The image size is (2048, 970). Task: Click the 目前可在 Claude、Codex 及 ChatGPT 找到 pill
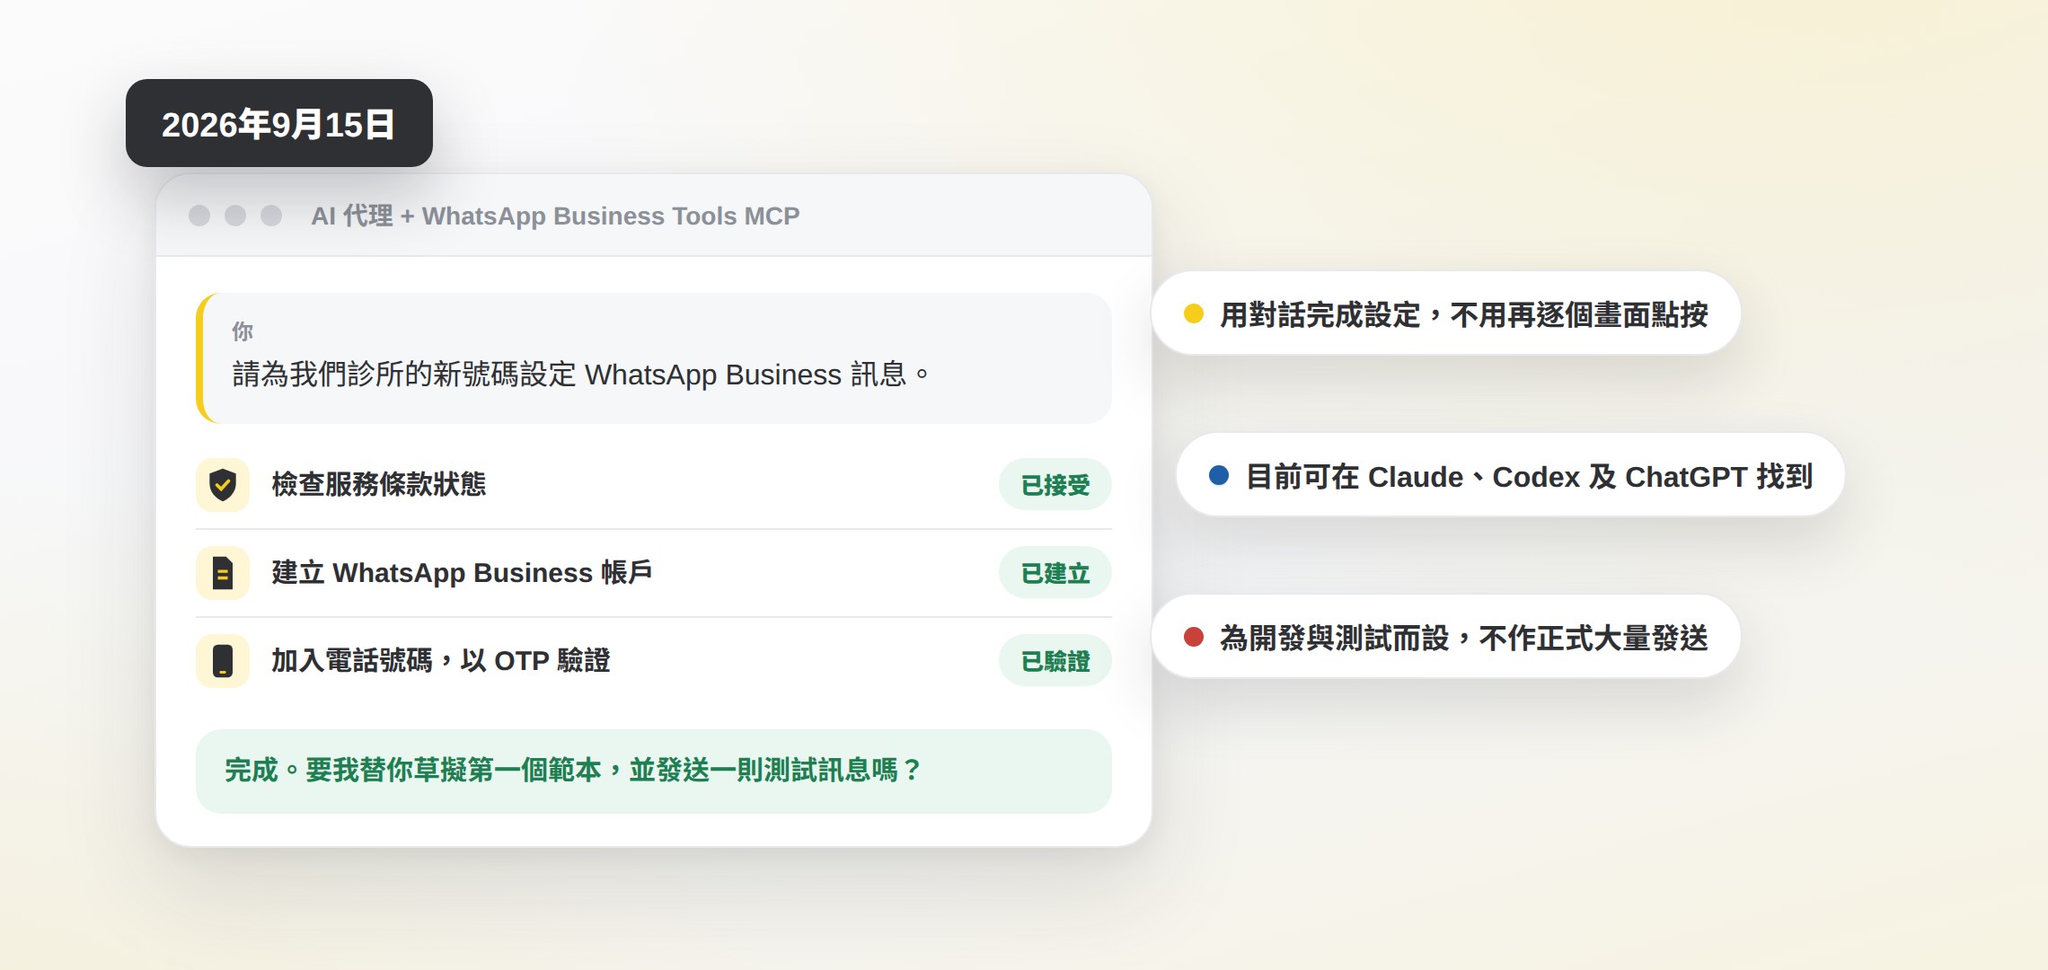point(1511,475)
